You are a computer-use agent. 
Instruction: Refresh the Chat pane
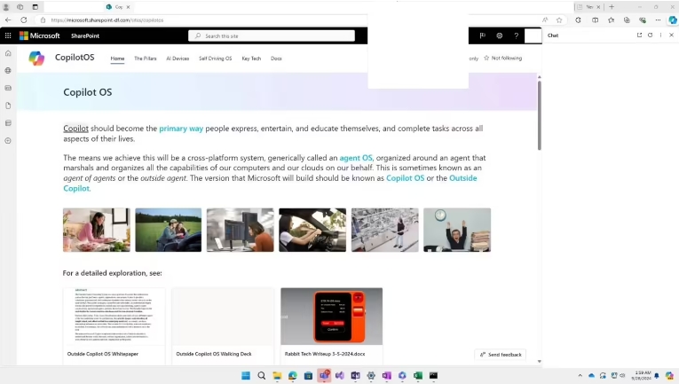coord(650,35)
